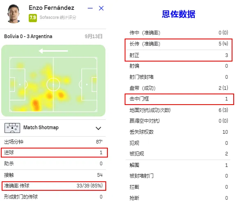The image size is (246, 201).
Task: Click the 7.9 rating badge
Action: click(33, 18)
